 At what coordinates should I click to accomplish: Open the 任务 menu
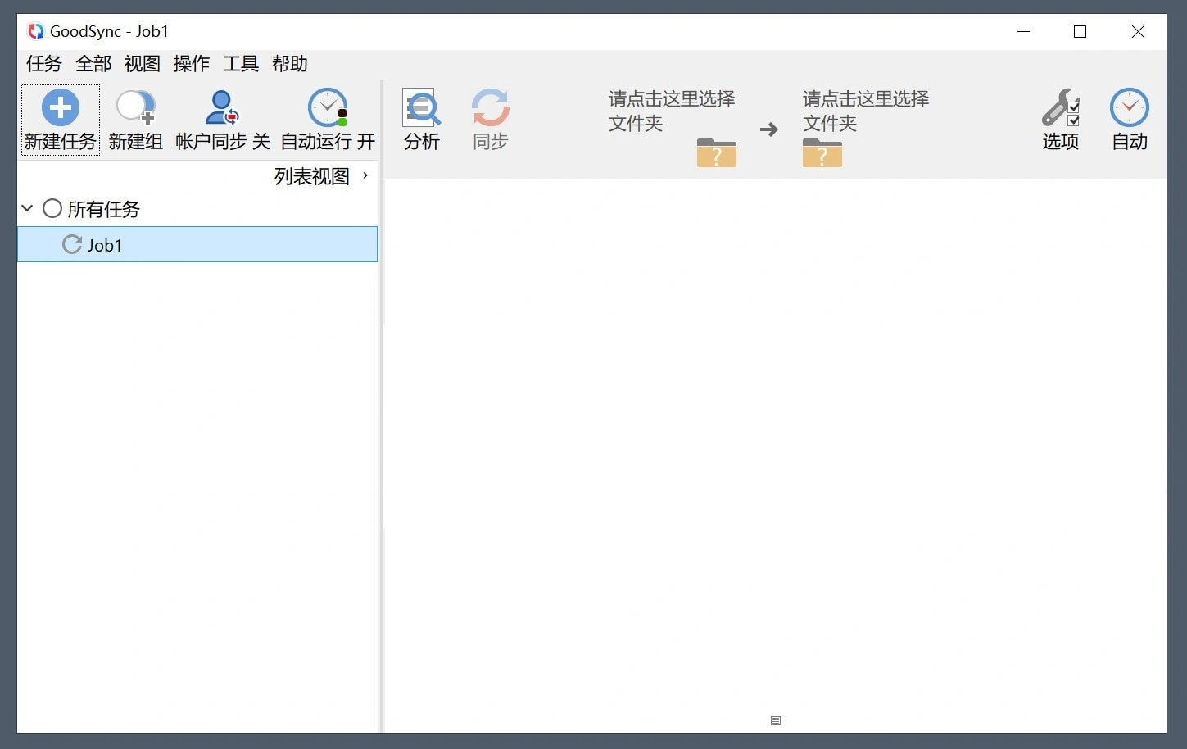click(x=44, y=64)
